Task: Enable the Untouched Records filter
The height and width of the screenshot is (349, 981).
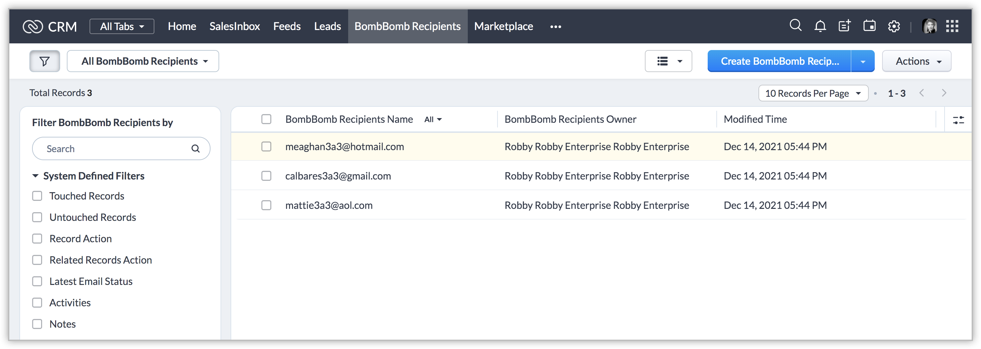Action: coord(37,218)
